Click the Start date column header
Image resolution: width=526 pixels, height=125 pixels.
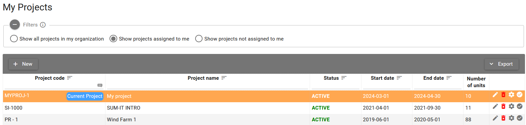point(382,78)
